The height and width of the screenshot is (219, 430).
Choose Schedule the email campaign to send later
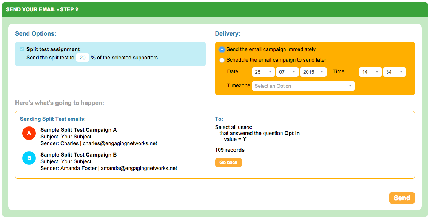pos(222,60)
